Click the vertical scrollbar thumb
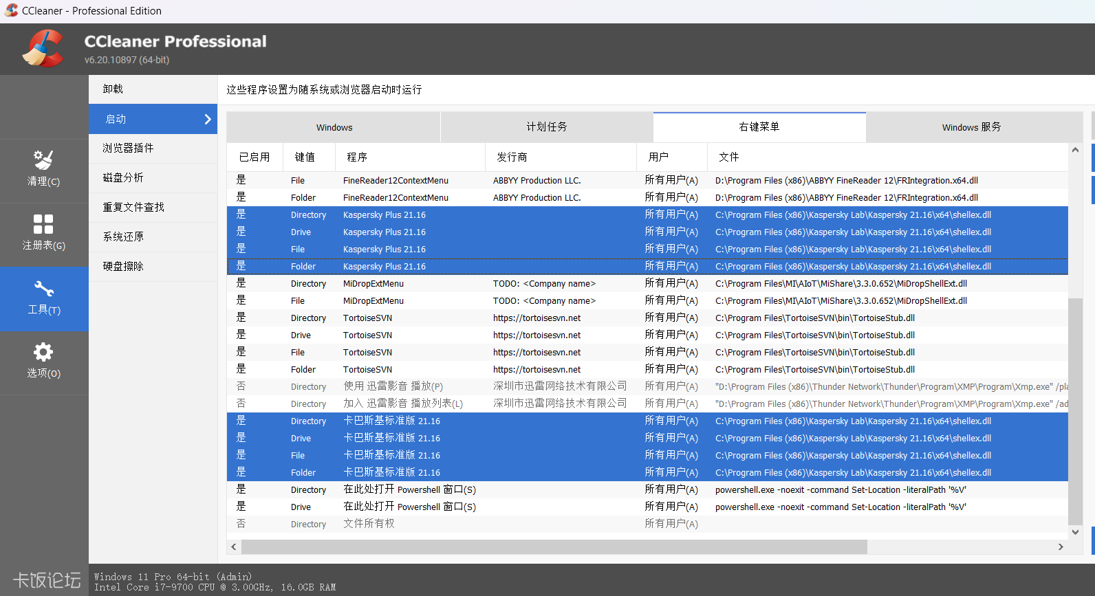This screenshot has width=1095, height=596. pos(1075,411)
